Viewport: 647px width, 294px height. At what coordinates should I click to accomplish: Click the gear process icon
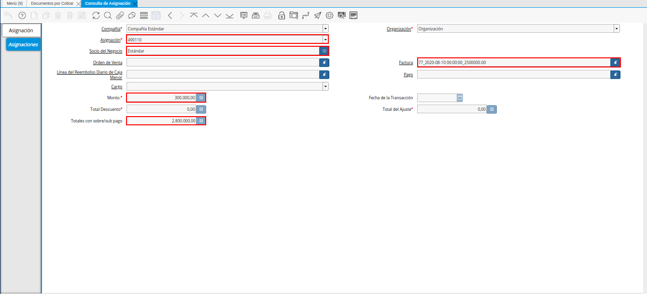pos(330,15)
